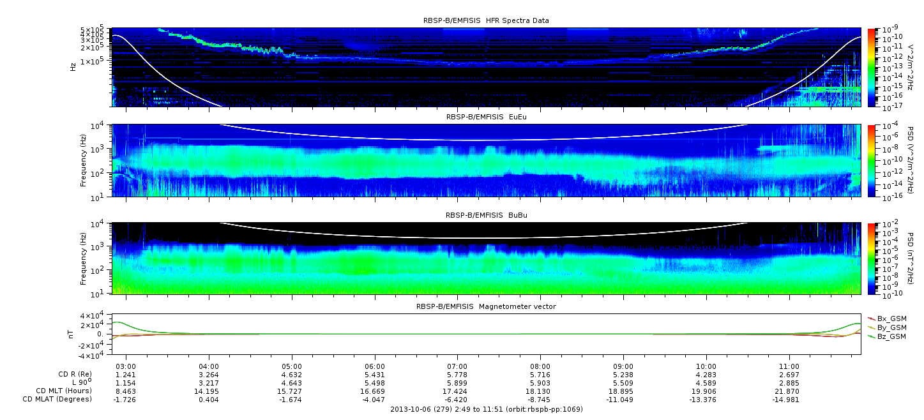This screenshot has height=420, width=924.
Task: Click the HFR panel Hz axis label
Action: tap(74, 65)
